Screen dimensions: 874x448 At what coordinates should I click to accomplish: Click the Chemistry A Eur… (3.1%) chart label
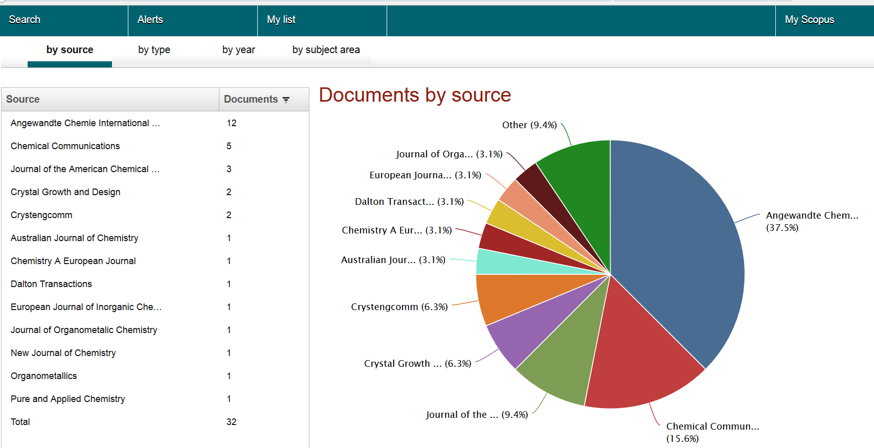[x=396, y=230]
